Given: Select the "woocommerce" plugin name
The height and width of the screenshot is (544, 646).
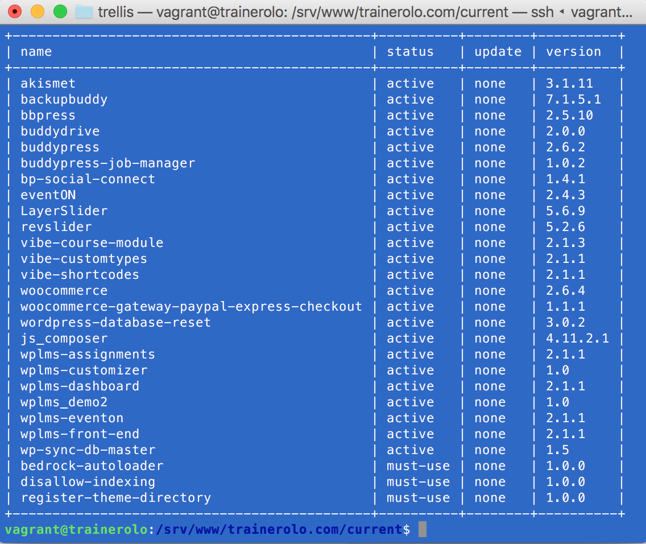Looking at the screenshot, I should click(x=64, y=291).
